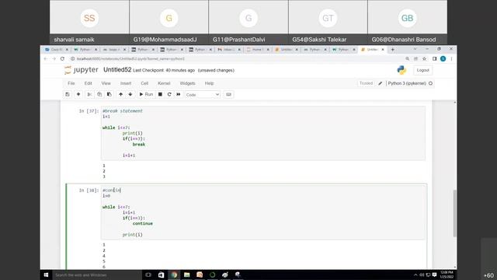Paste cells below in Jupyter toolbar
The image size is (497, 280).
point(109,94)
